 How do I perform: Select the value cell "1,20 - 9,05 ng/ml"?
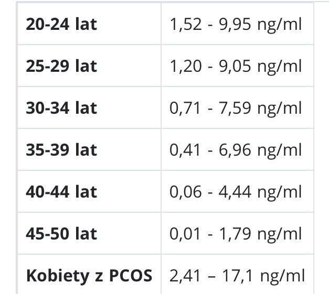(x=236, y=66)
